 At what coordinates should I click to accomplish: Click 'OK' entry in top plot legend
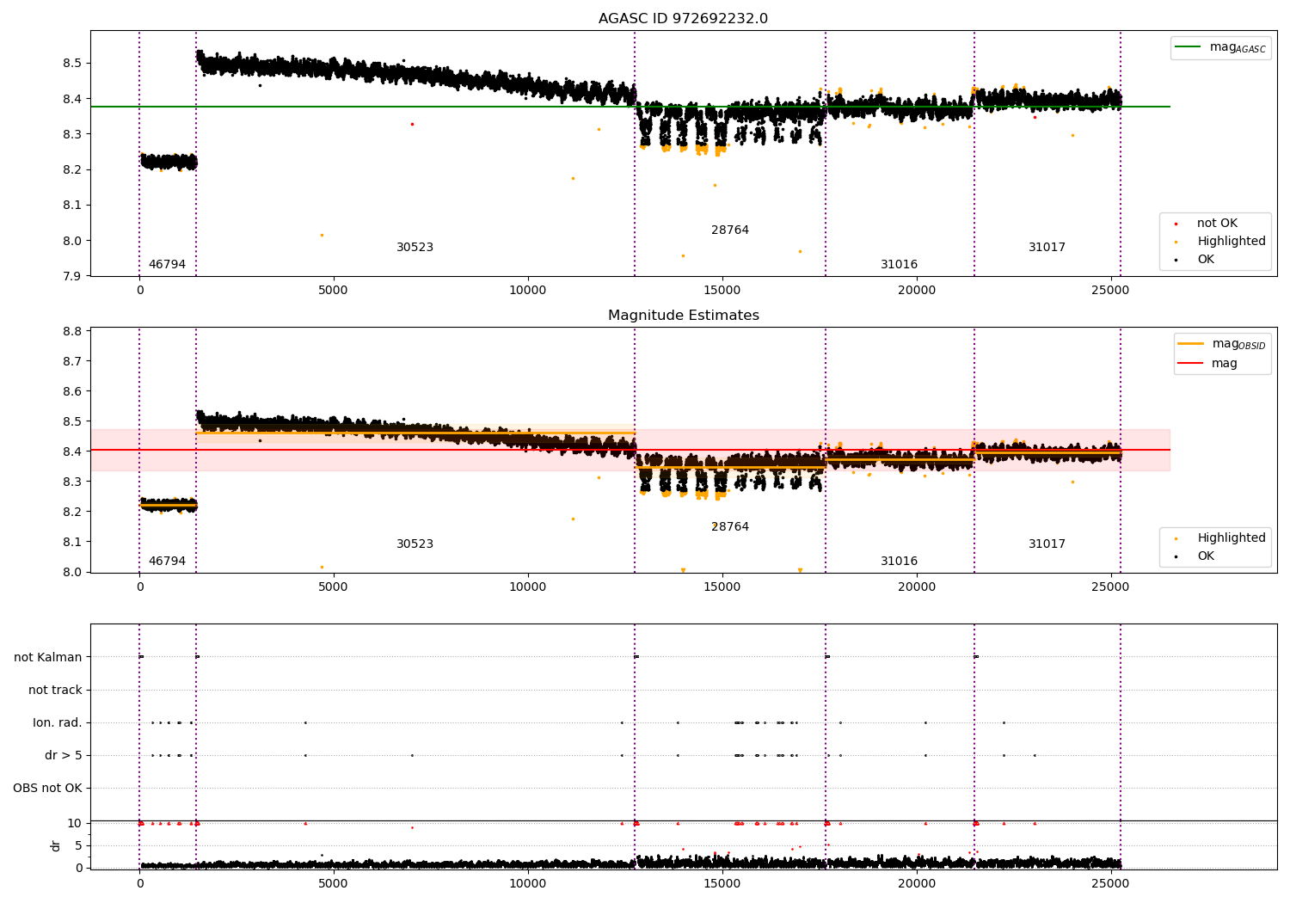coord(1195,260)
